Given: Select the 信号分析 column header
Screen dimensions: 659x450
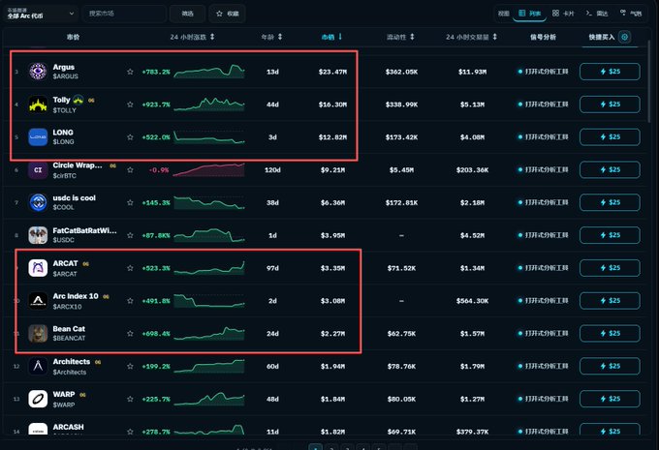Looking at the screenshot, I should click(x=543, y=37).
